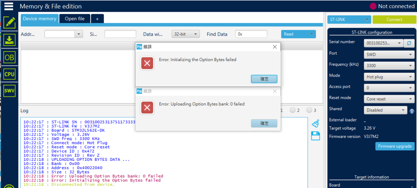Image resolution: width=417 pixels, height=188 pixels.
Task: Expand the Read button dropdown arrow
Action: pyautogui.click(x=312, y=34)
